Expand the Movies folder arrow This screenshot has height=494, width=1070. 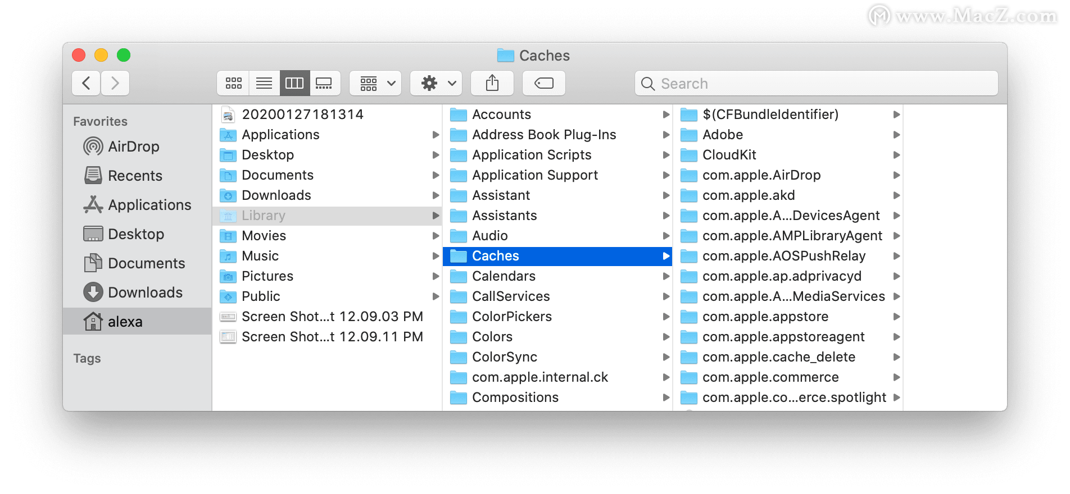436,236
